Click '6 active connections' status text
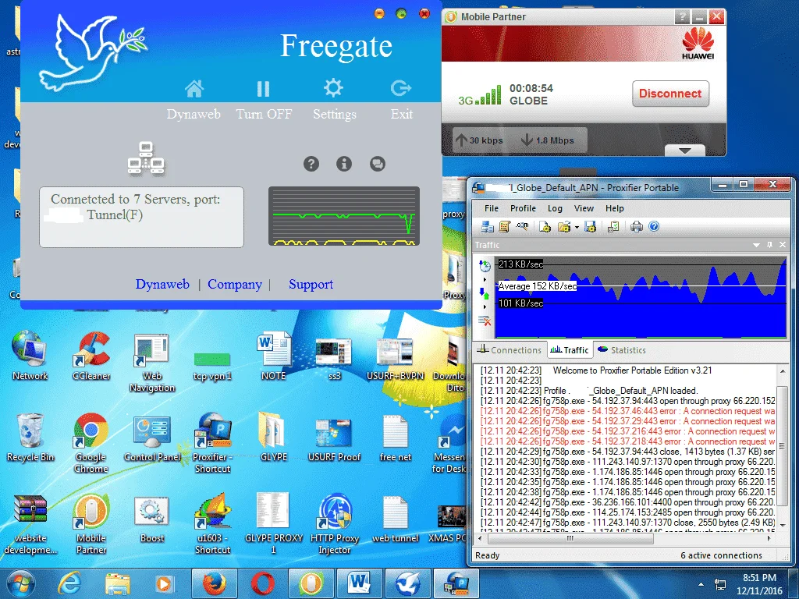Viewport: 799px width, 599px height. point(721,555)
